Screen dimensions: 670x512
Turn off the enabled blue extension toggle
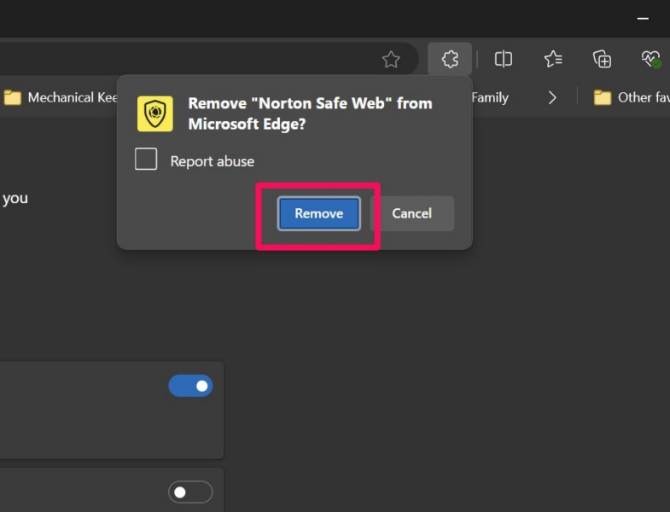pos(190,386)
